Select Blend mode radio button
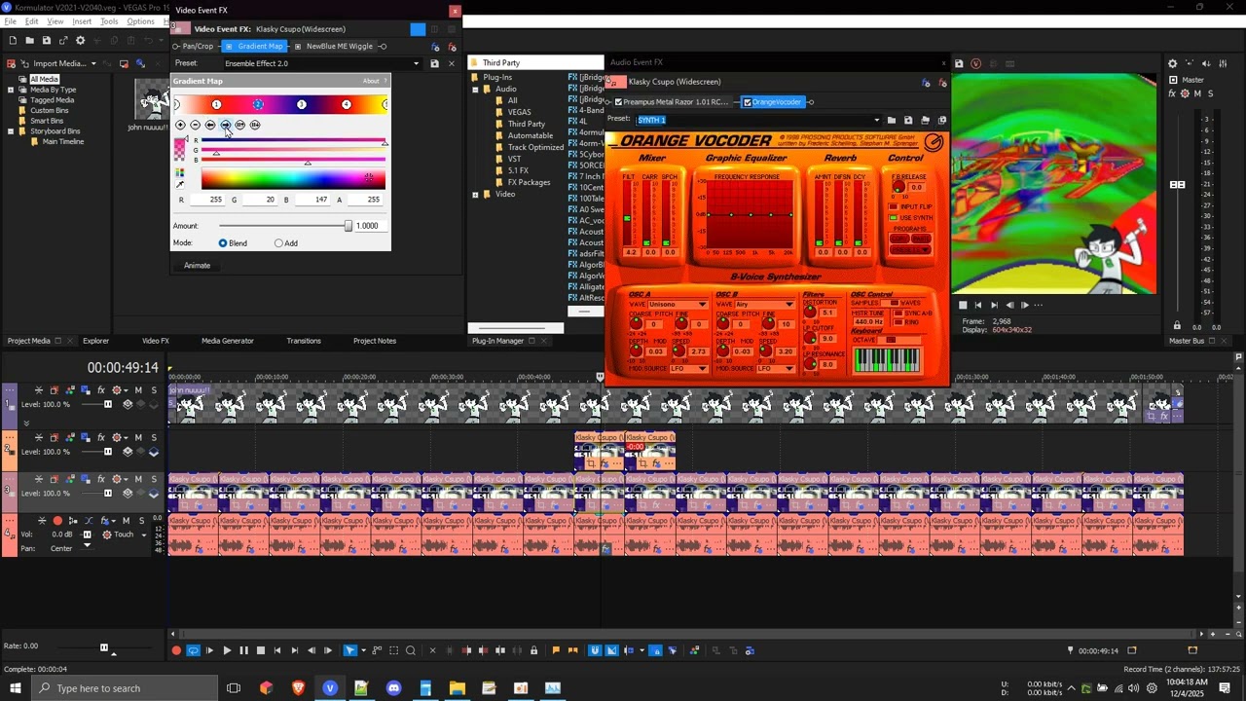The height and width of the screenshot is (701, 1246). tap(223, 243)
